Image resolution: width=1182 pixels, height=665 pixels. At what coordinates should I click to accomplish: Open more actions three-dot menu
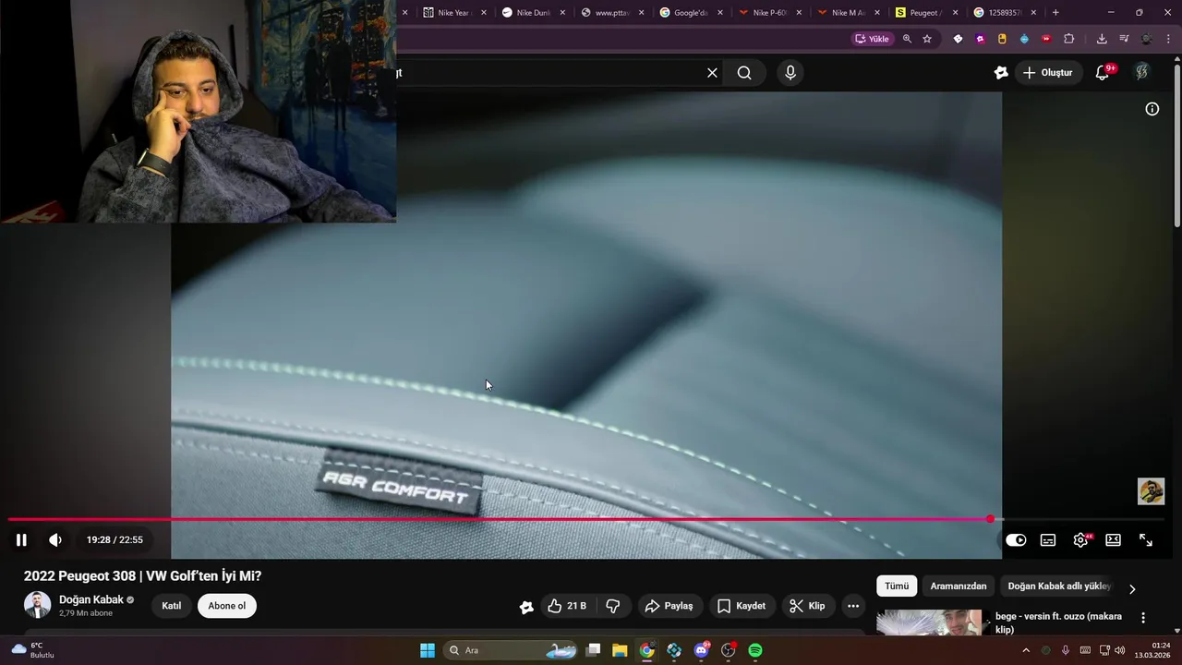point(853,606)
